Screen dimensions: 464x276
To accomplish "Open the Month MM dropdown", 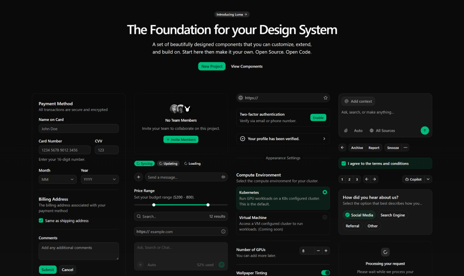I will tap(58, 179).
